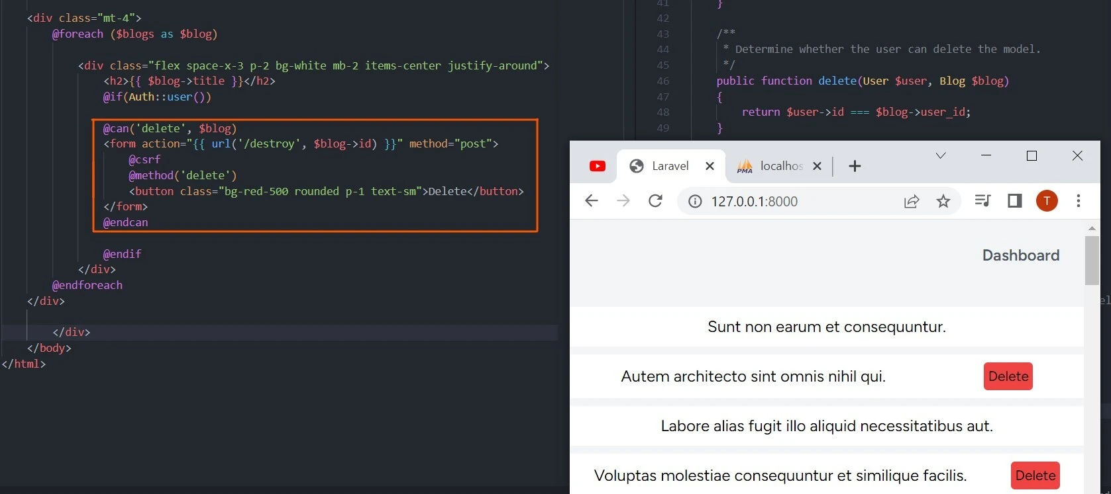
Task: Open the Chrome three-dot menu
Action: tap(1079, 201)
